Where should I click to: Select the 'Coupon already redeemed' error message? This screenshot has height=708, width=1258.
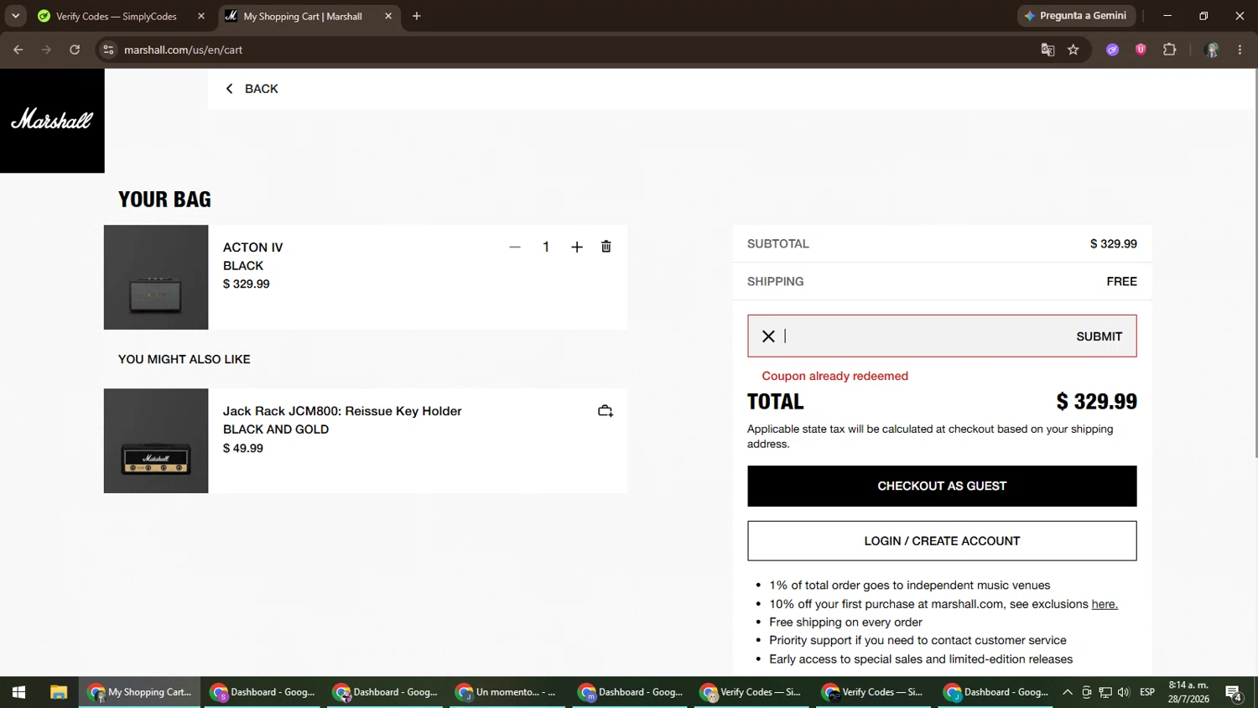point(834,376)
